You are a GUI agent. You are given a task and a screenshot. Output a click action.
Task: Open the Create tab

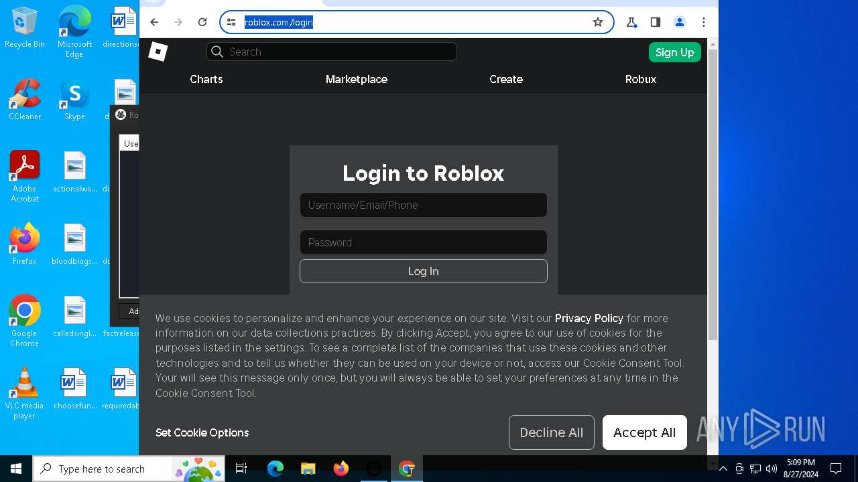coord(506,79)
